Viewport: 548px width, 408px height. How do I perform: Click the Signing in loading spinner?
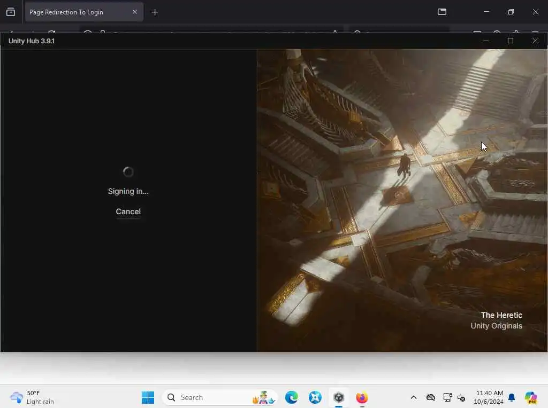pyautogui.click(x=128, y=172)
